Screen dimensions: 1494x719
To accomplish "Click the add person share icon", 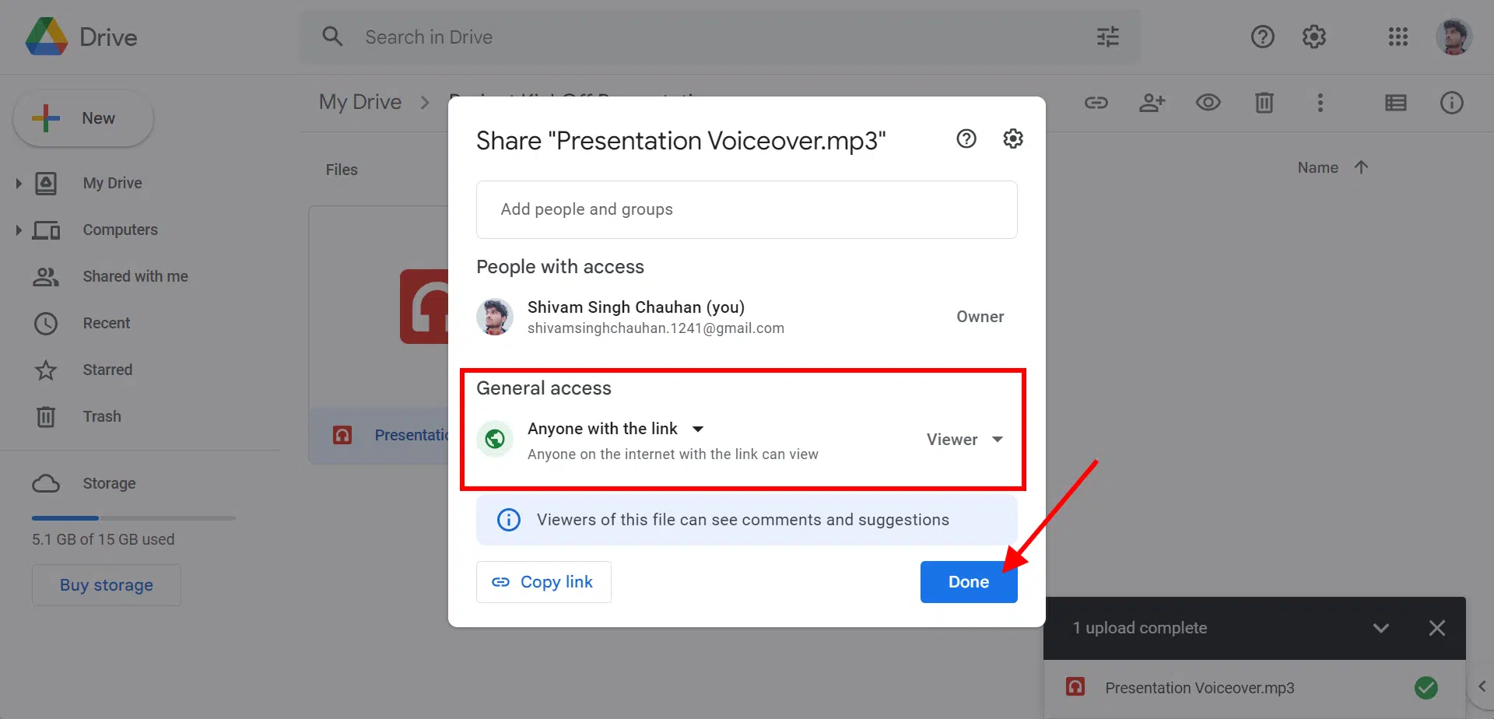I will point(1152,103).
